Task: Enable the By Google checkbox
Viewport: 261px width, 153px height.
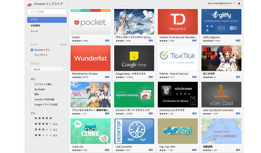Action: pyautogui.click(x=32, y=89)
